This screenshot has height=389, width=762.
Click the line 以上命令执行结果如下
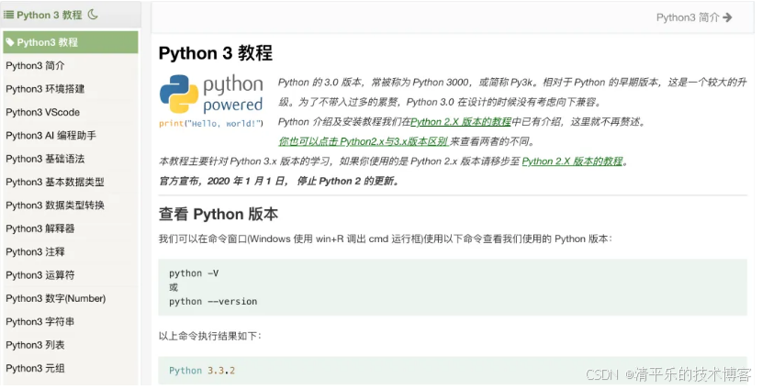coord(210,336)
